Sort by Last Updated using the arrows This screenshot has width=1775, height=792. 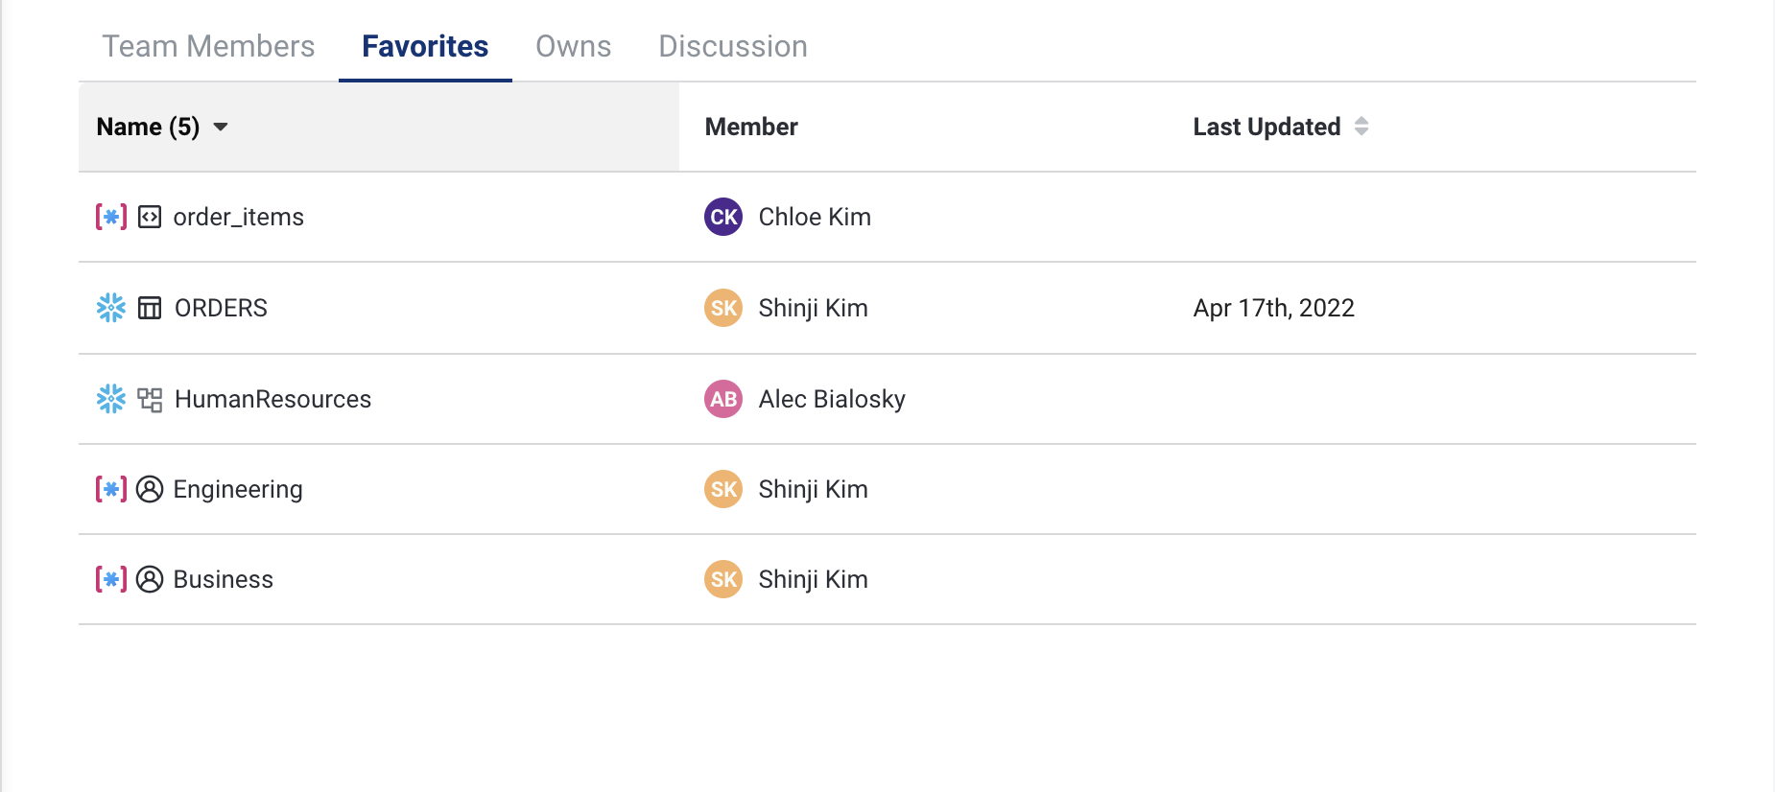pos(1361,127)
